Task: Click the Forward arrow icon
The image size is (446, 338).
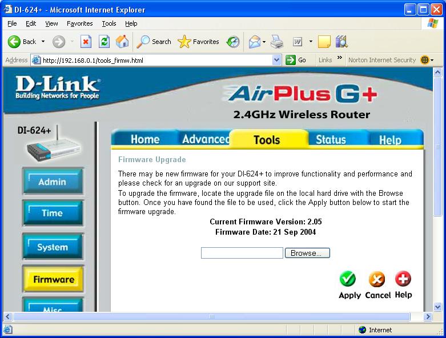Action: pos(59,42)
